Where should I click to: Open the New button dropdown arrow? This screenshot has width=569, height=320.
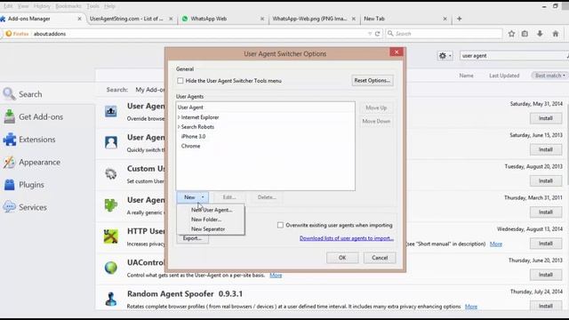coord(203,197)
